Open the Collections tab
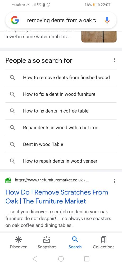The width and height of the screenshot is (122, 266). (x=103, y=243)
